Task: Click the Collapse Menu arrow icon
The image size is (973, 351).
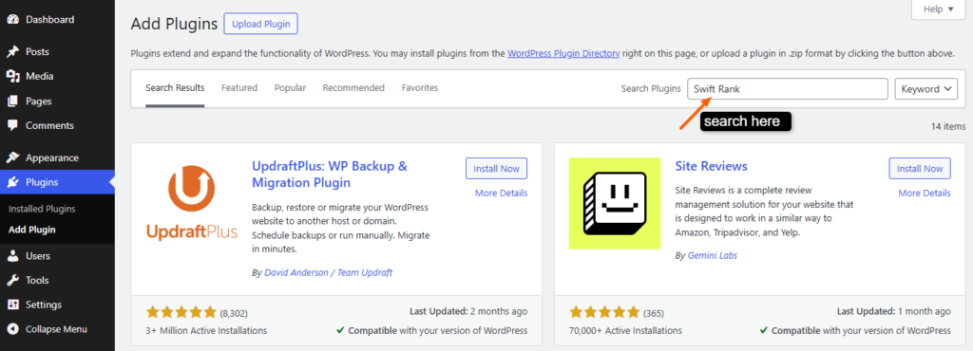Action: pyautogui.click(x=12, y=329)
